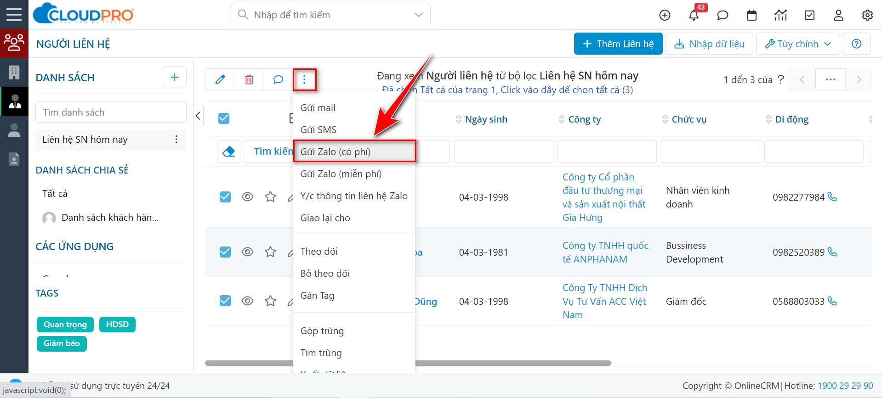Focus the global Nhập để tìm kiếm field
Image resolution: width=882 pixels, height=398 pixels.
coord(330,15)
